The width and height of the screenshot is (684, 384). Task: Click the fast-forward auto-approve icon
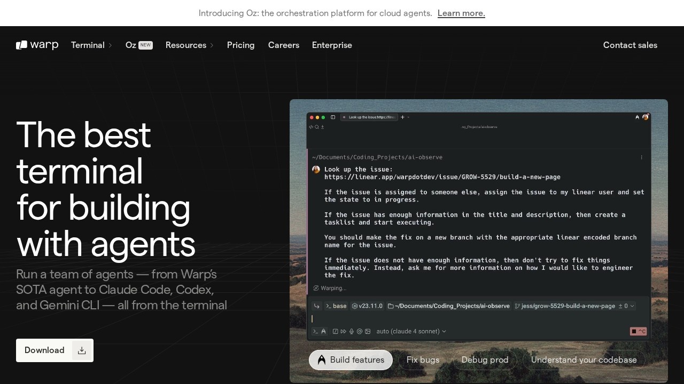pos(344,331)
